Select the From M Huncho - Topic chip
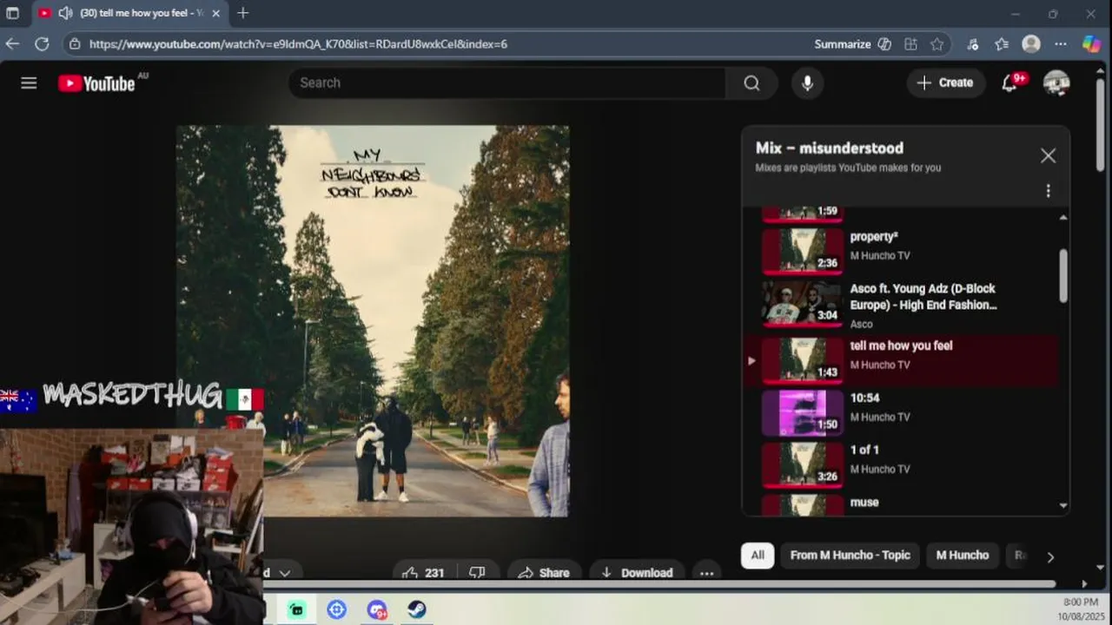This screenshot has width=1112, height=625. (850, 556)
